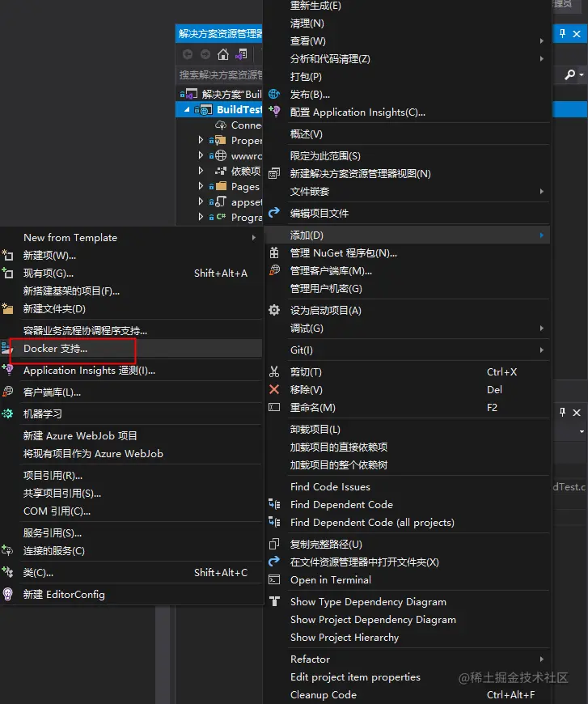Select 管理用户机密(G)

click(x=407, y=289)
